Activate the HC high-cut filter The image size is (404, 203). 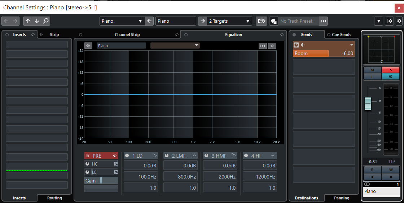point(87,164)
